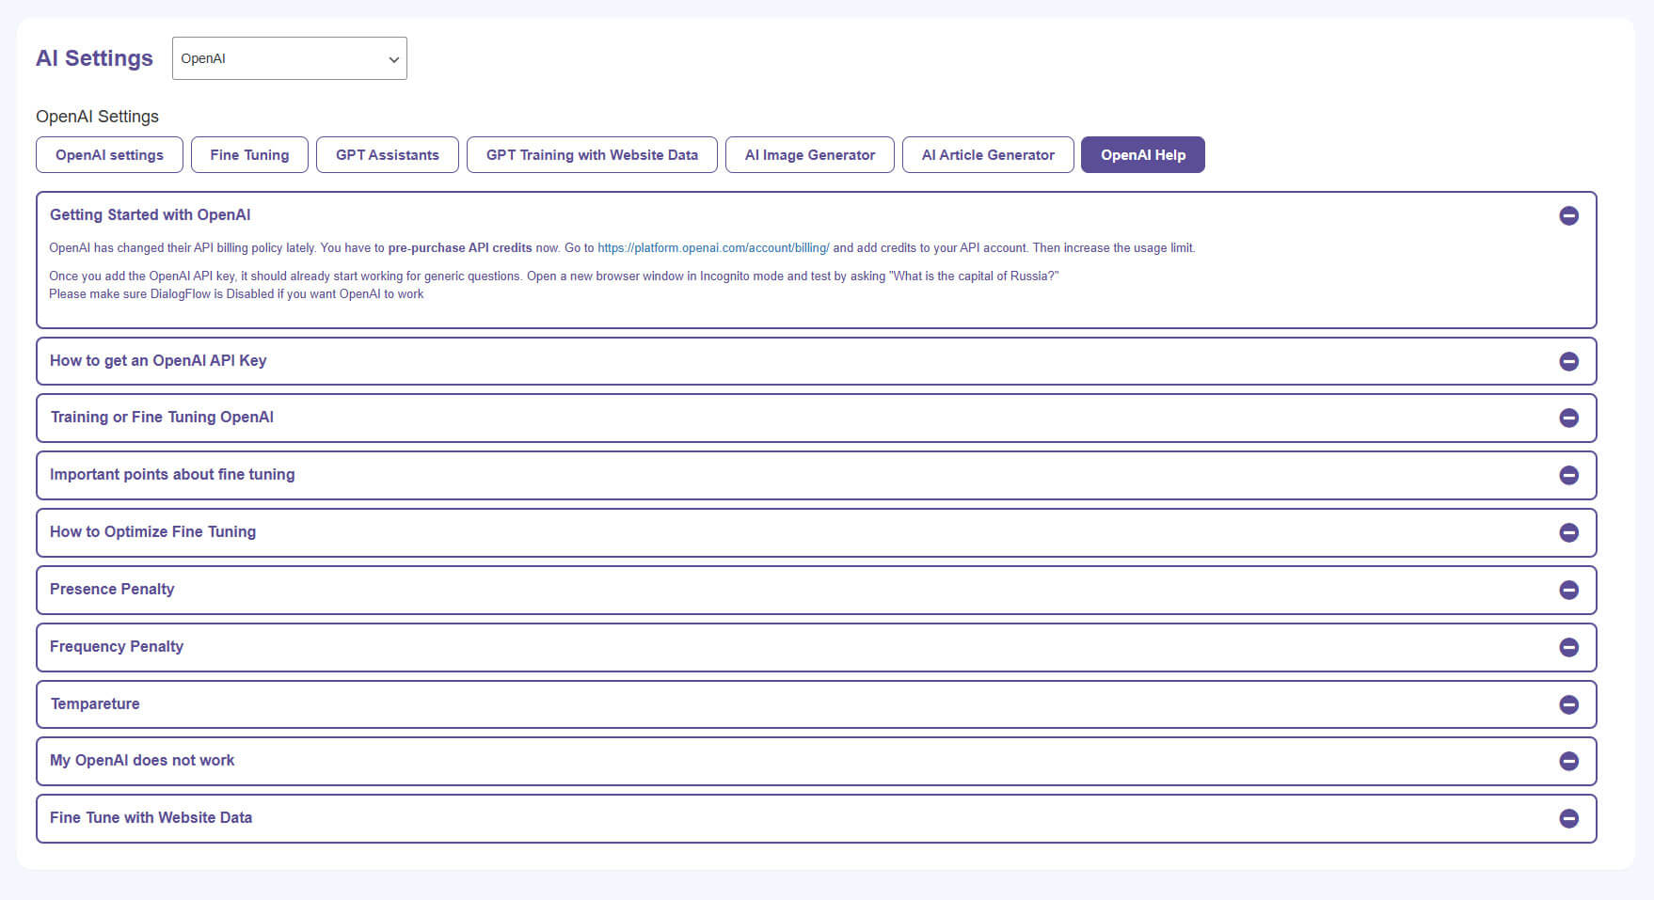Open the platform.openai.com billing link
Image resolution: width=1654 pixels, height=900 pixels.
pos(713,248)
